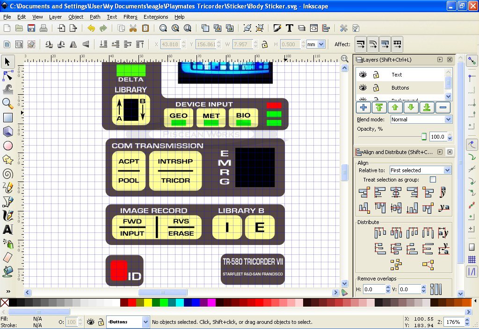Screen dimensions: 479x329
Task: Collapse the Layers panel arrow button
Action: [x=440, y=59]
